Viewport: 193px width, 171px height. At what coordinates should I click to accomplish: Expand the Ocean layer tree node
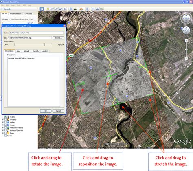[x=3, y=125]
